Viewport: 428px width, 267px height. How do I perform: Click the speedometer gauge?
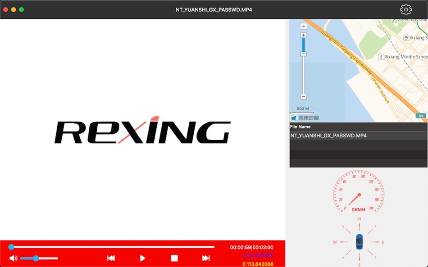click(x=359, y=191)
